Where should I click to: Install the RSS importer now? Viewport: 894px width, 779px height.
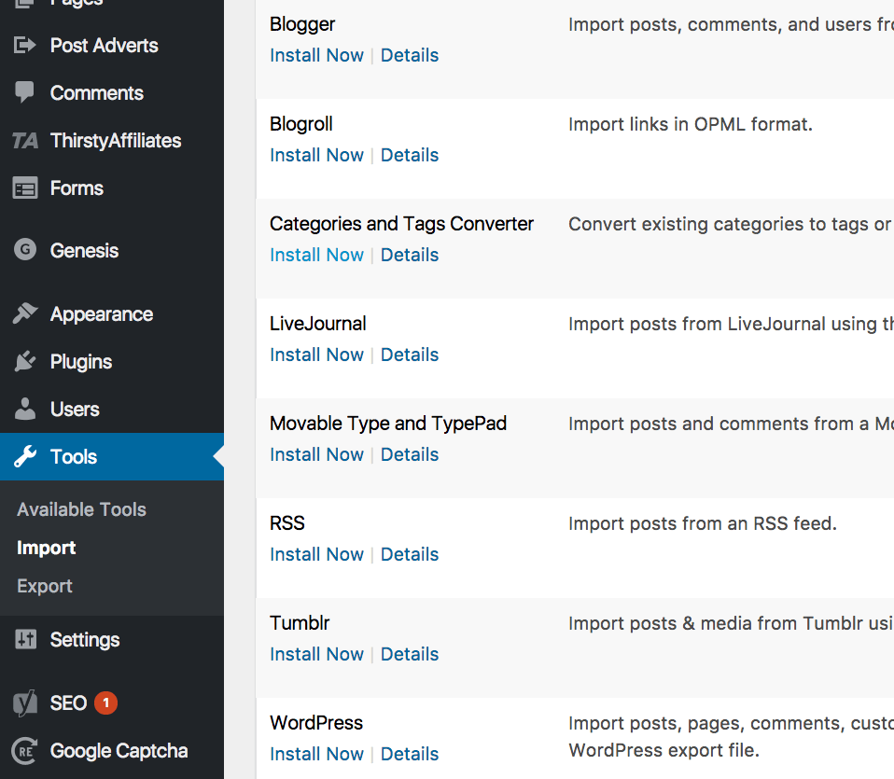316,554
